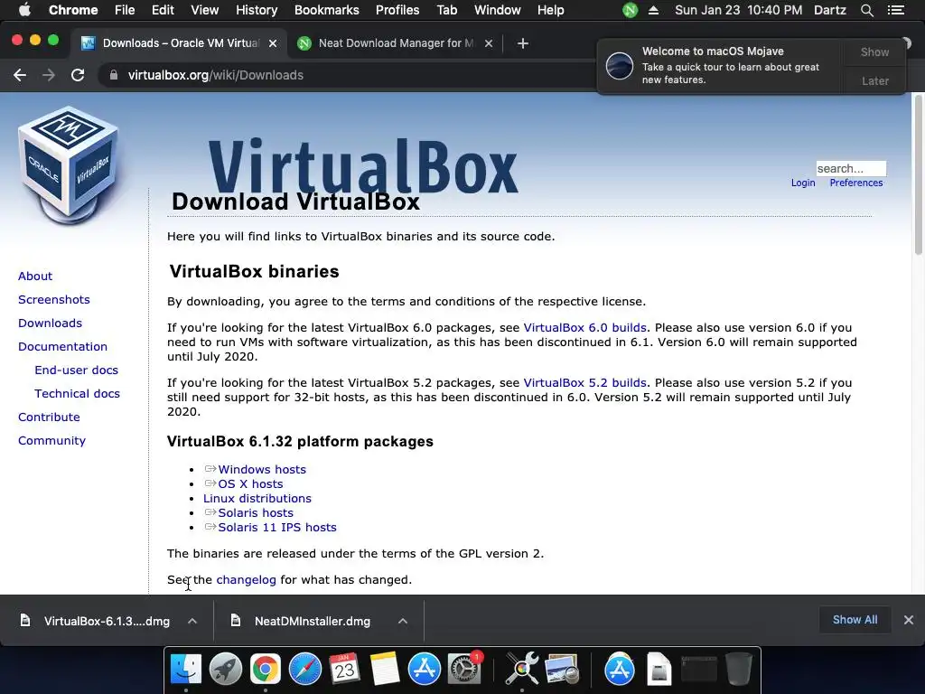Expand options for NeatDMInstaller.dmg download
The width and height of the screenshot is (925, 694).
tap(403, 621)
